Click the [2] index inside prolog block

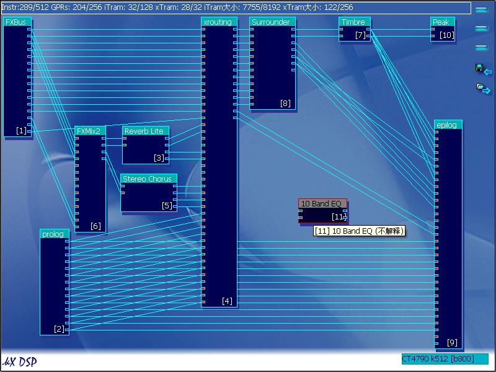[59, 329]
